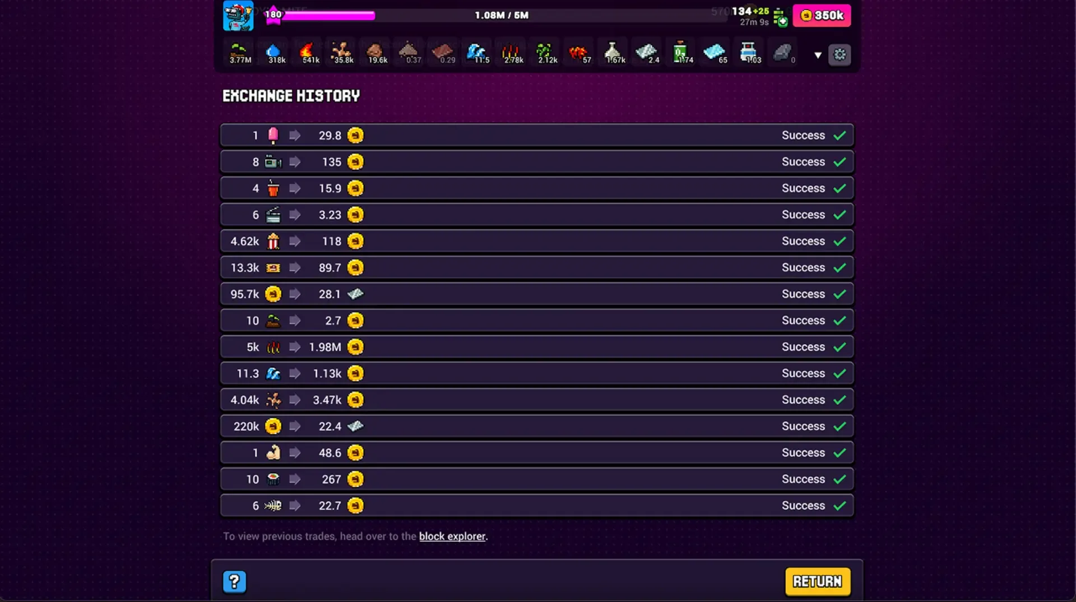Select the wave resource showing 11.5
The width and height of the screenshot is (1076, 602).
point(478,54)
